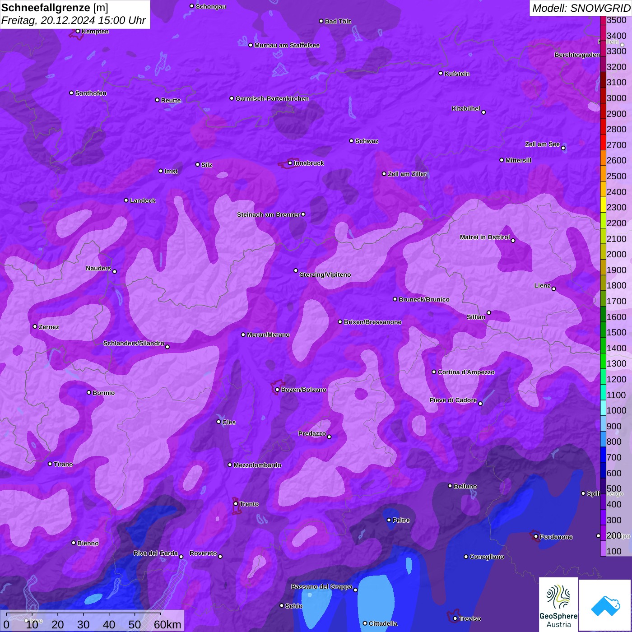Click the Trento city marker dot
Image resolution: width=632 pixels, height=632 pixels.
click(236, 504)
